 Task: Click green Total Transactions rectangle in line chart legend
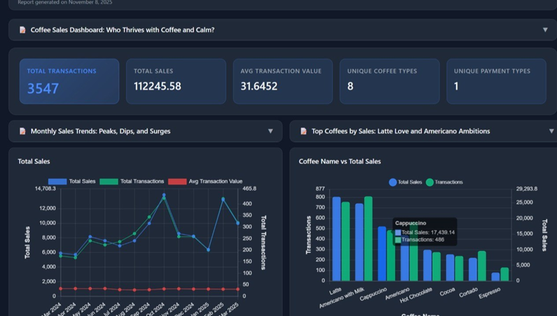108,181
